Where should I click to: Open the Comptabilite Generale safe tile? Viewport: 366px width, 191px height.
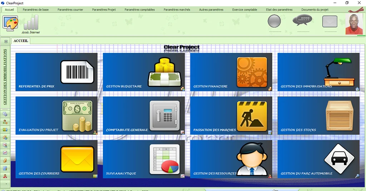pos(144,115)
